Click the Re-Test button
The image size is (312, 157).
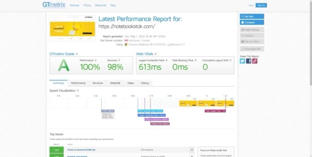(x=252, y=16)
